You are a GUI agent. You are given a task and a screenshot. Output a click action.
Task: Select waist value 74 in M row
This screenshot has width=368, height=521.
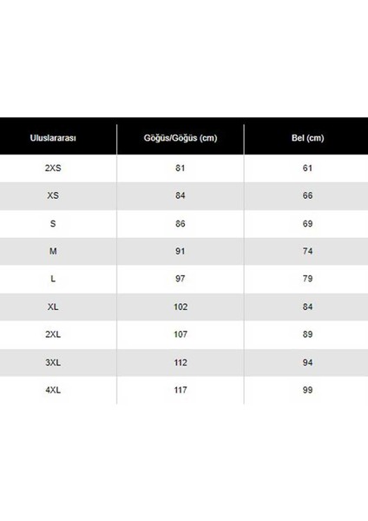[x=307, y=251]
